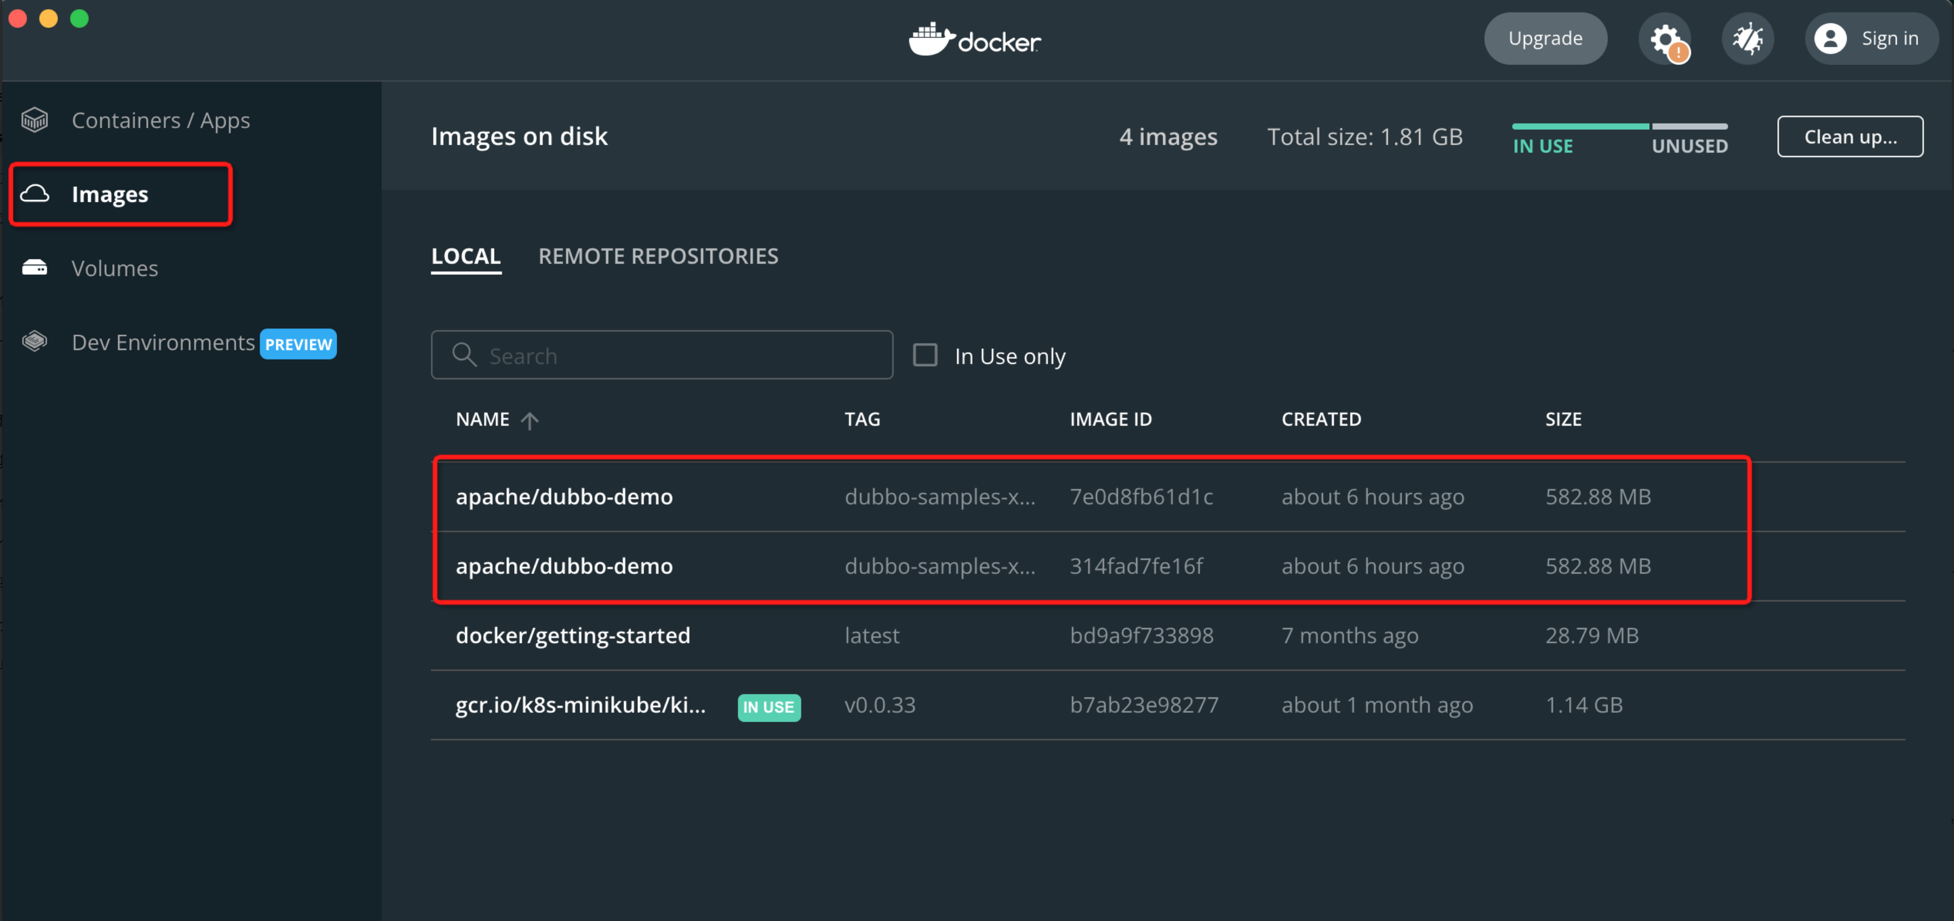Click the Images cloud icon

pyautogui.click(x=35, y=194)
